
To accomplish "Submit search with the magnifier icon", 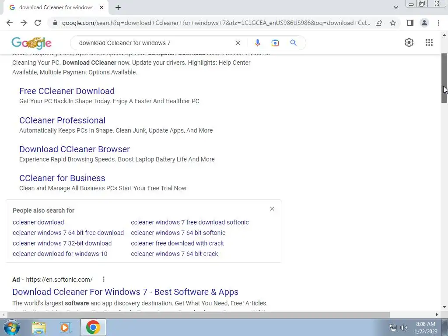I will click(x=293, y=43).
